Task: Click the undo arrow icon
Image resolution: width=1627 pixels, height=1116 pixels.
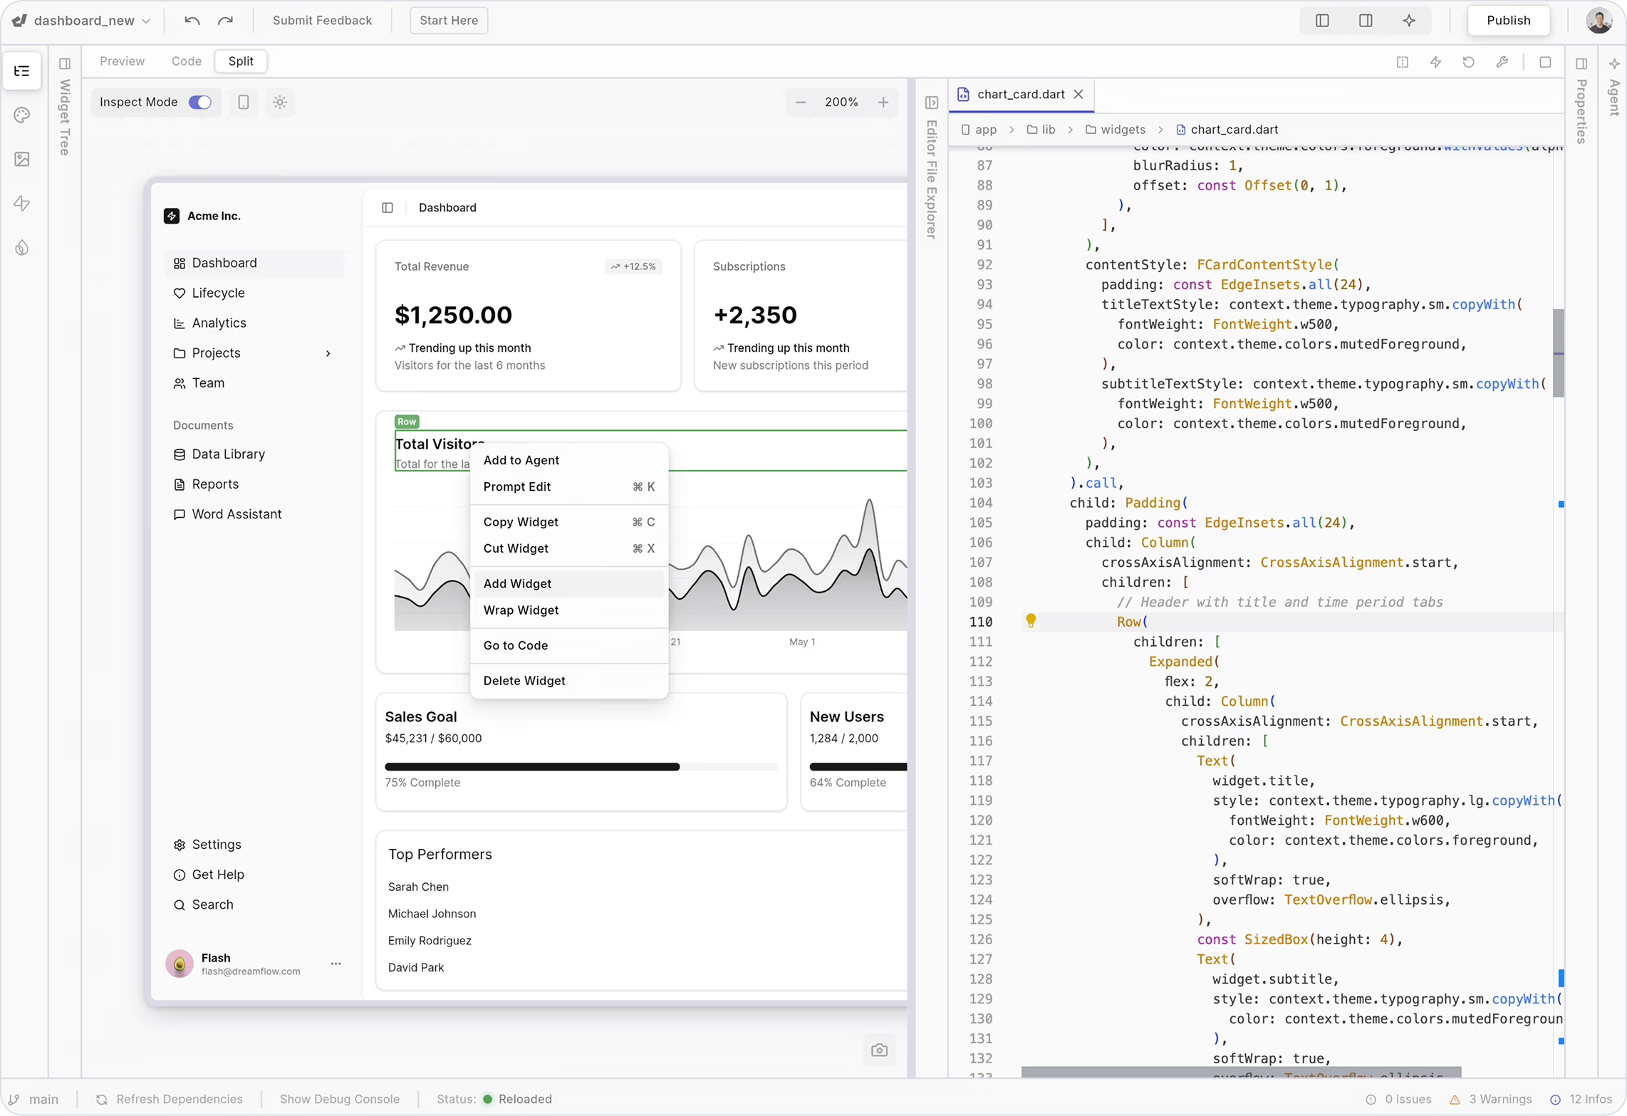Action: (192, 21)
